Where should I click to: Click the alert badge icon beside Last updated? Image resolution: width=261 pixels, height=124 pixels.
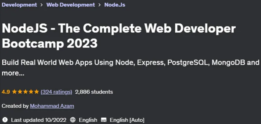5,120
